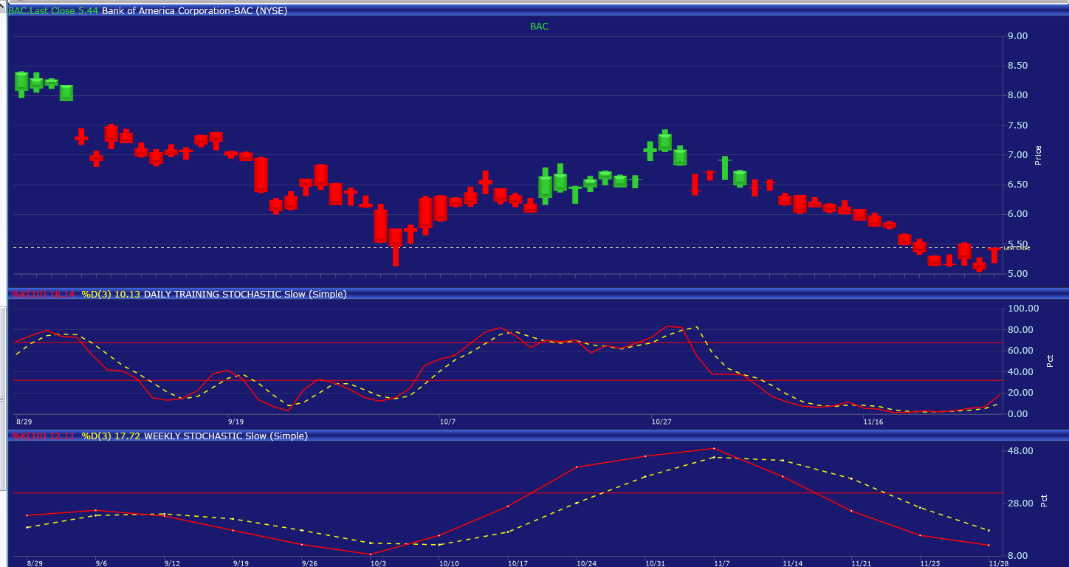Click the 7.50 price axis label
Image resolution: width=1069 pixels, height=567 pixels.
tap(1017, 126)
